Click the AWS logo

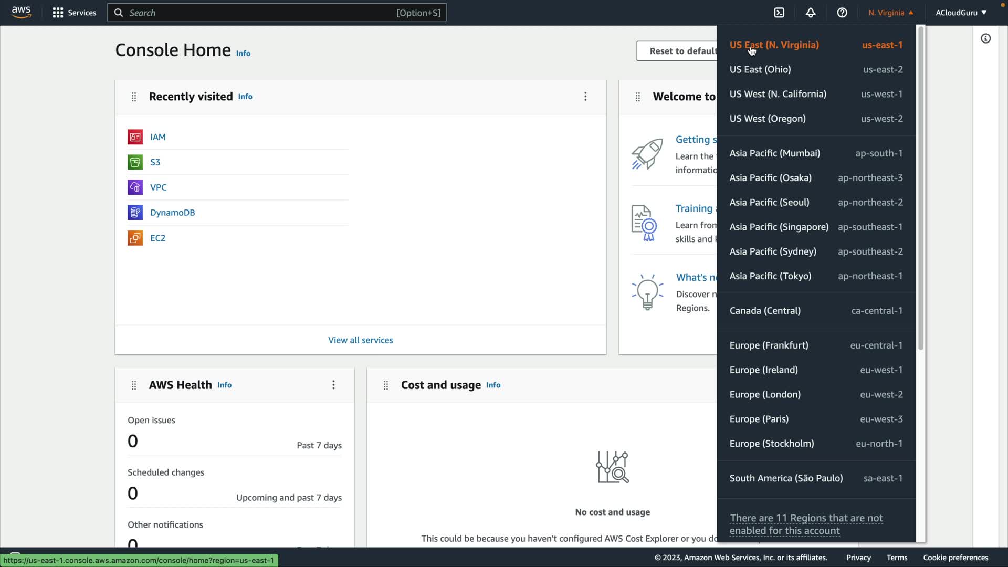click(21, 12)
